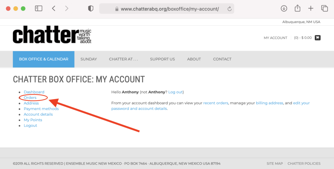Open the Payment methods link
The height and width of the screenshot is (169, 334).
(x=41, y=109)
